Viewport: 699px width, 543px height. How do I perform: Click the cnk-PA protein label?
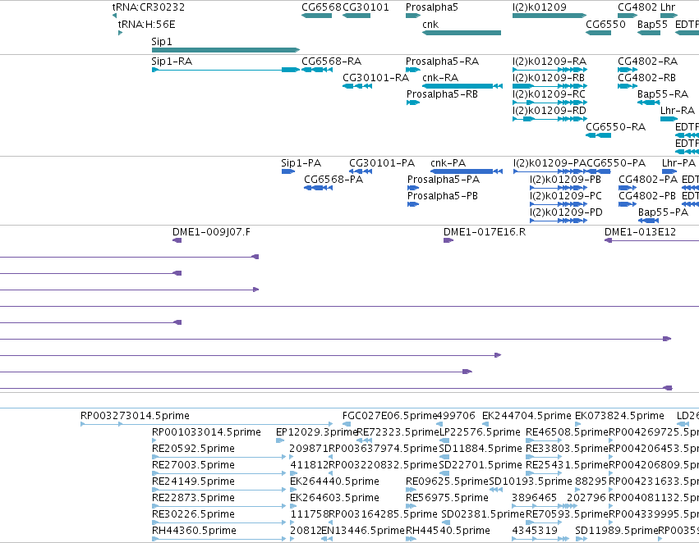pyautogui.click(x=448, y=163)
